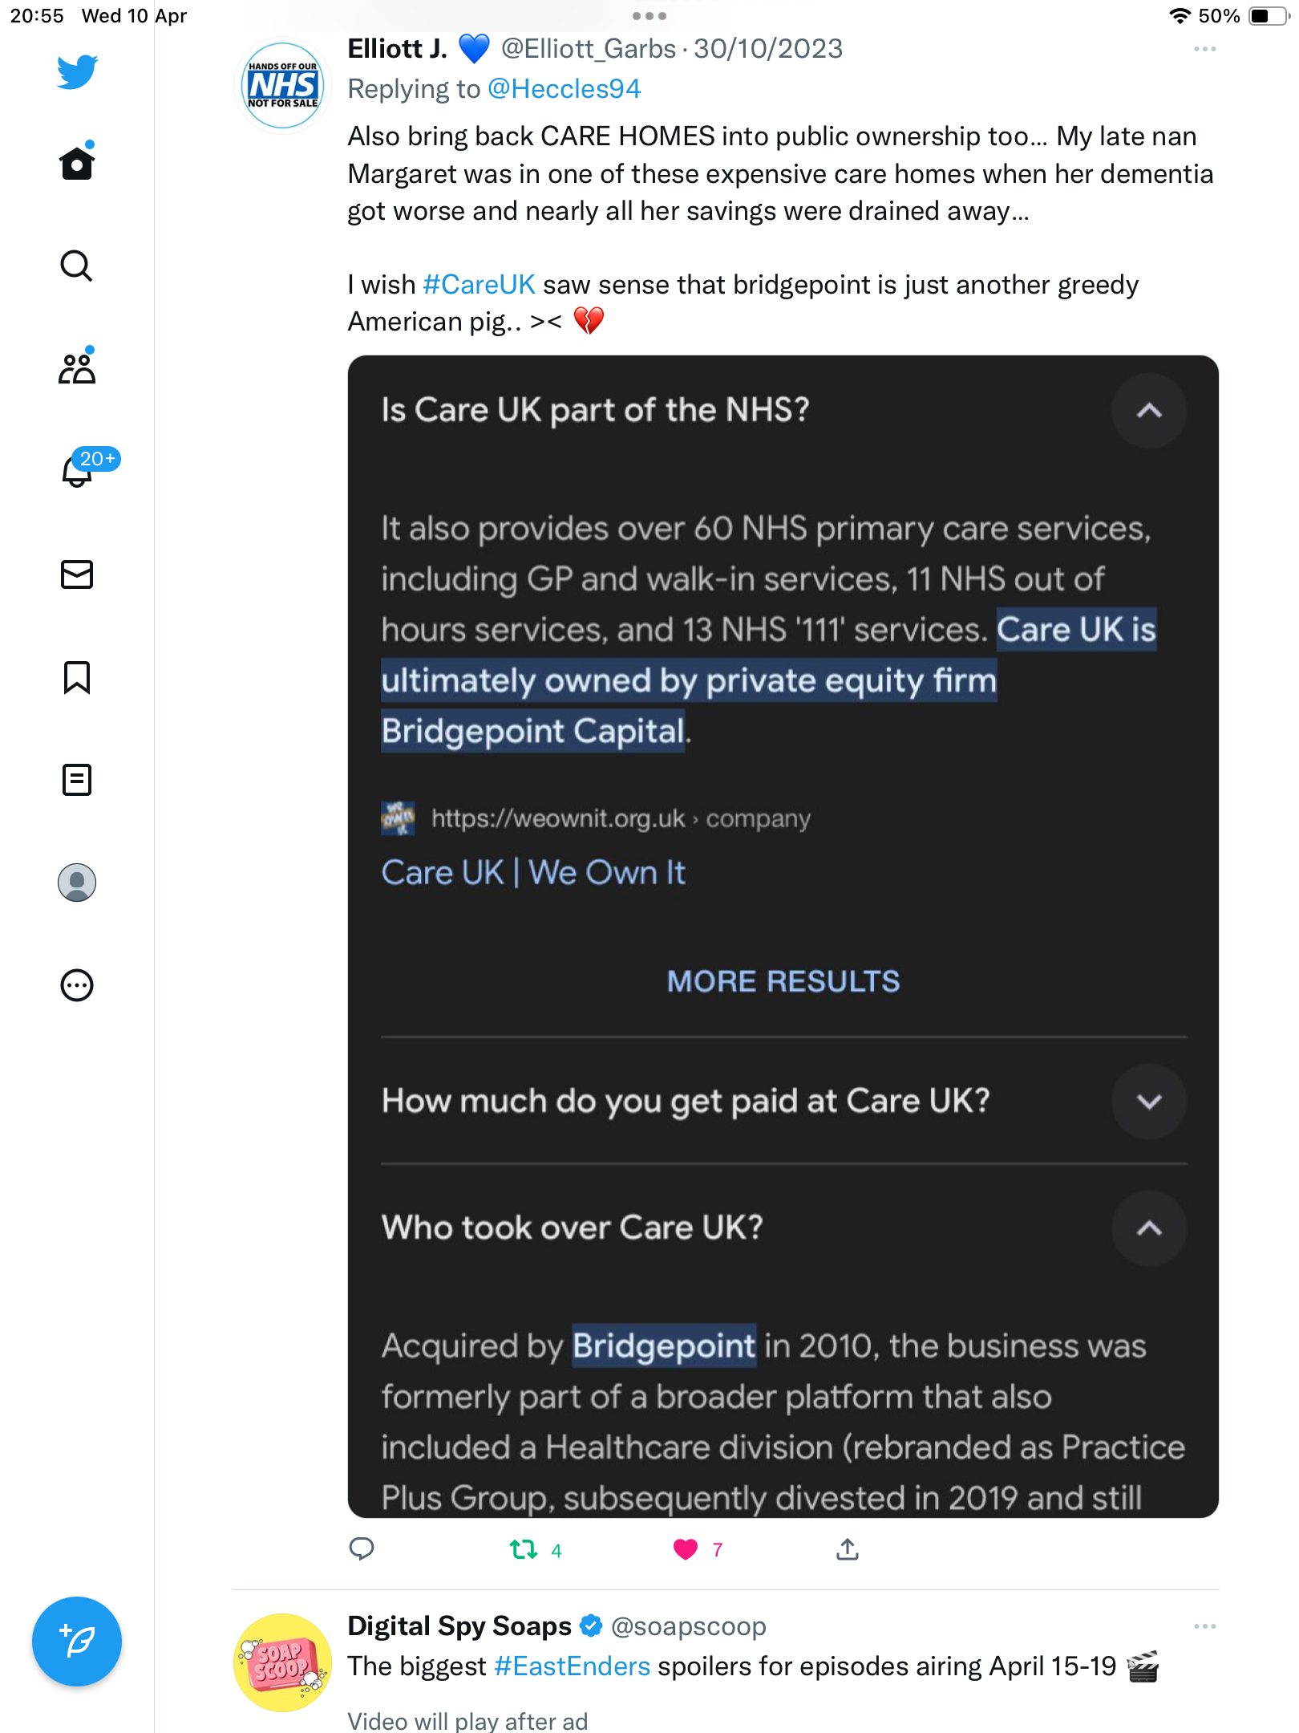
Task: Open the Twitter bird logo
Action: coord(77,71)
